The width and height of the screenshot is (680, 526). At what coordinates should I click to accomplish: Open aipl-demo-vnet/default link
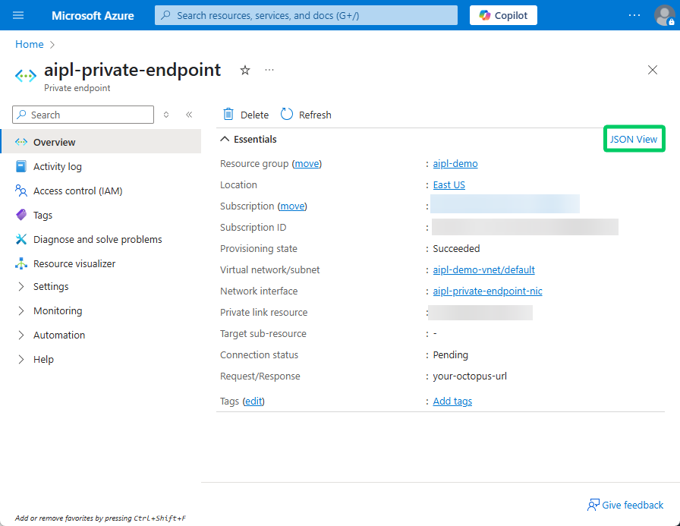[483, 270]
